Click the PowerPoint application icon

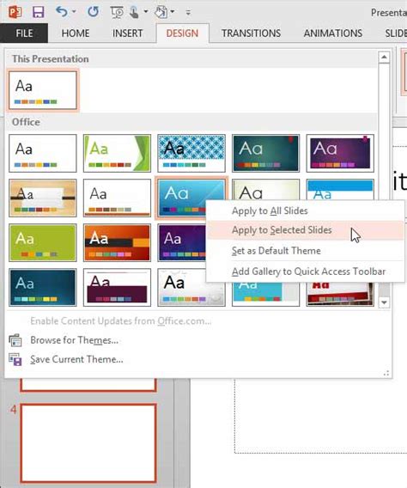15,12
